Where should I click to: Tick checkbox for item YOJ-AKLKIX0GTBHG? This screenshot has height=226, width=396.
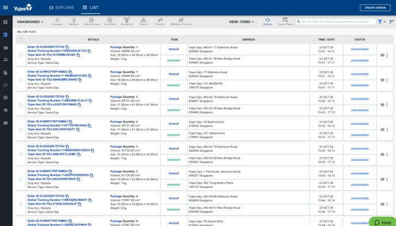[x=21, y=179]
